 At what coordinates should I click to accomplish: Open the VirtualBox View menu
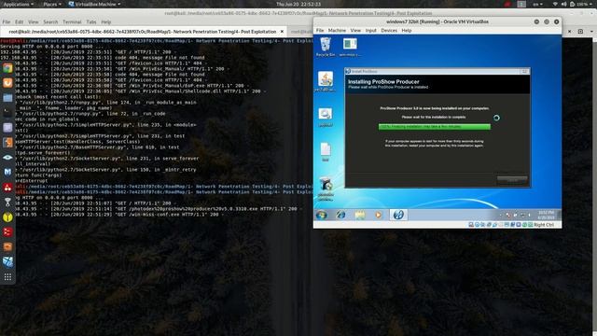click(355, 31)
